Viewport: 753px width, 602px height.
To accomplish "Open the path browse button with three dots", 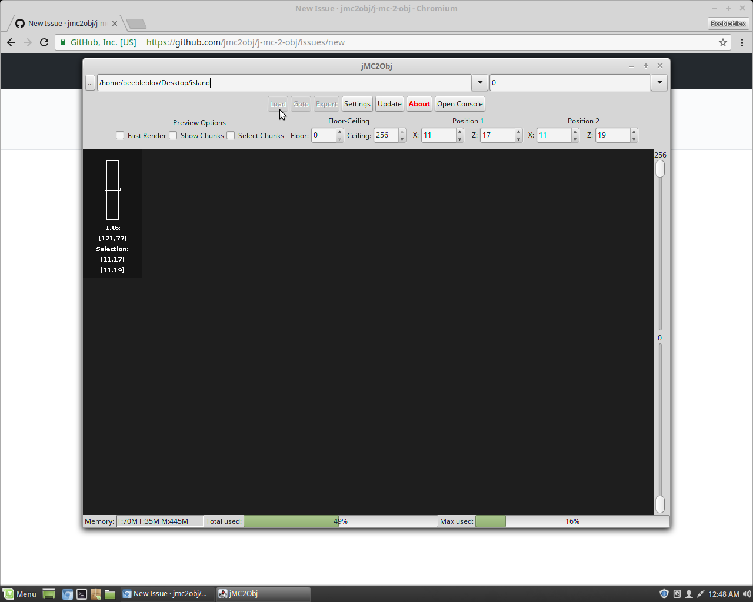I will 90,82.
